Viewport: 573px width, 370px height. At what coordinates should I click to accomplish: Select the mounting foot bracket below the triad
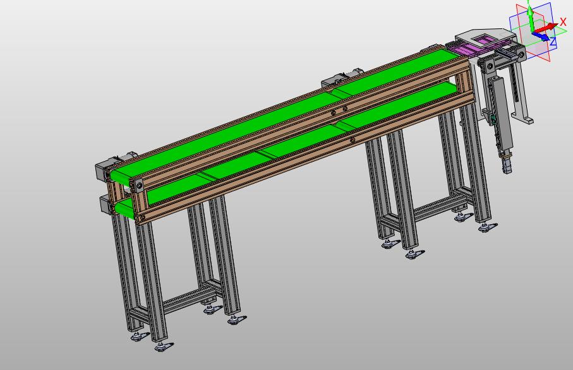pyautogui.click(x=523, y=118)
